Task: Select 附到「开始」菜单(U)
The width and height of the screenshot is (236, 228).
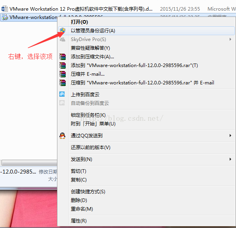Action: 146,124
